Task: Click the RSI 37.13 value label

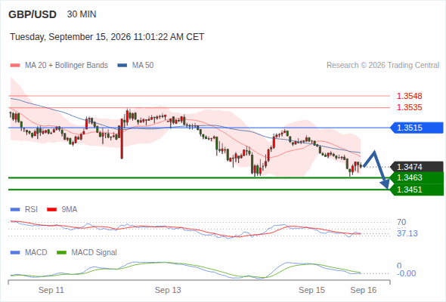Action: [x=407, y=233]
